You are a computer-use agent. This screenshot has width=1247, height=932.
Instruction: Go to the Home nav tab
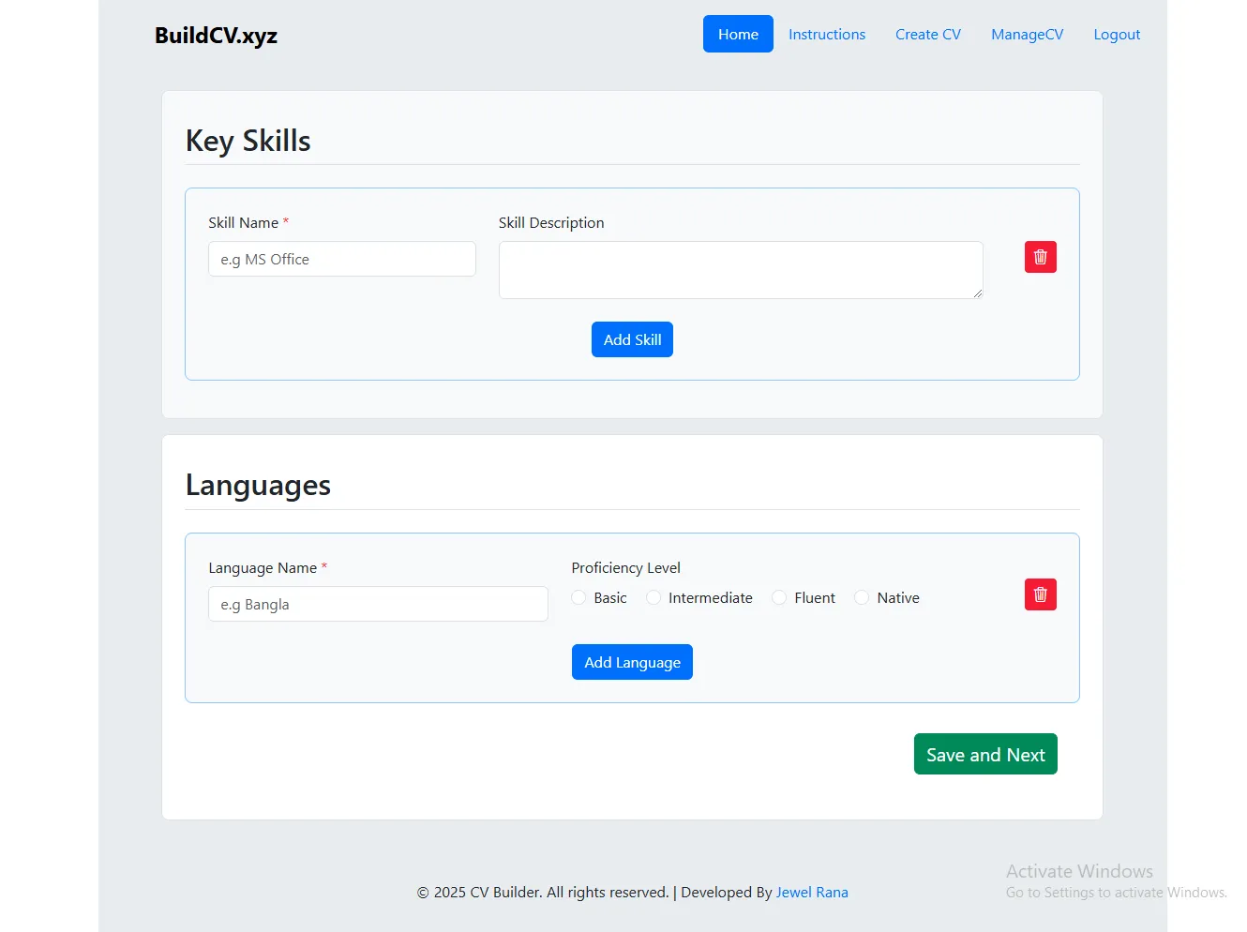click(738, 35)
